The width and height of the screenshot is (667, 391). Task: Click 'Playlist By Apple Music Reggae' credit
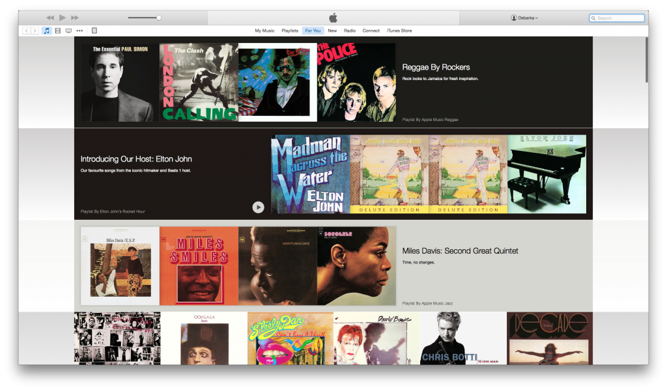coord(430,120)
